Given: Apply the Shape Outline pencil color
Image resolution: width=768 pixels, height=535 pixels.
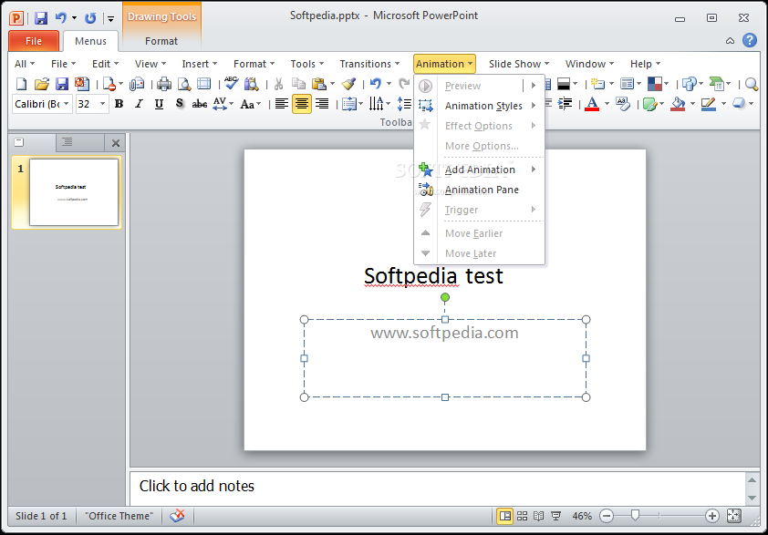Looking at the screenshot, I should click(x=708, y=104).
